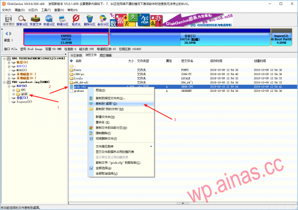This screenshot has width=298, height=210.
Task: Open the 工具(T) menu
Action: pyautogui.click(x=46, y=10)
